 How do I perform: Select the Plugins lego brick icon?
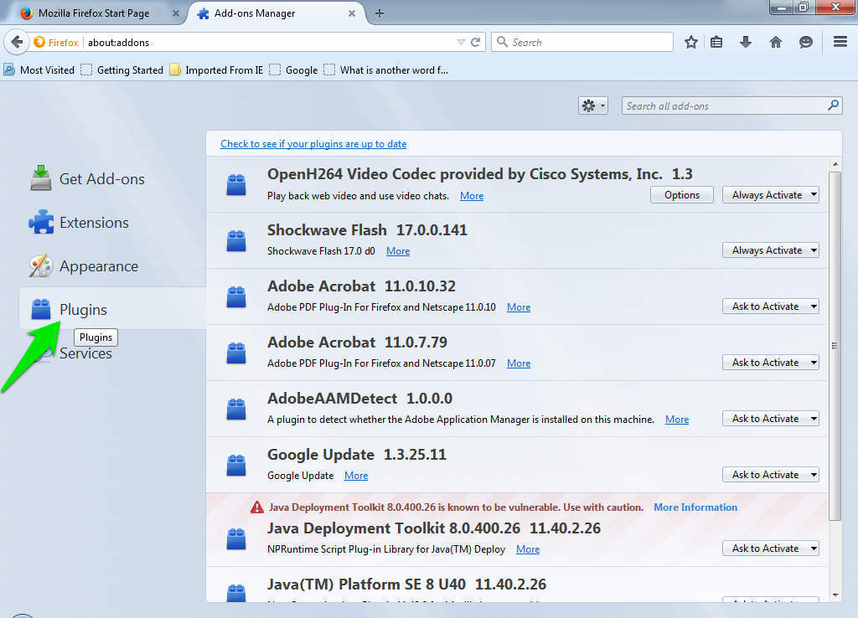point(41,309)
